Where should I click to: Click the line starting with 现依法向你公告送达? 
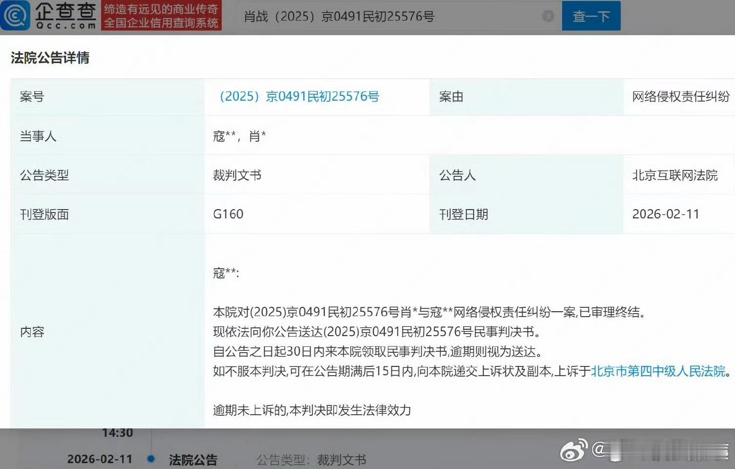click(x=377, y=332)
